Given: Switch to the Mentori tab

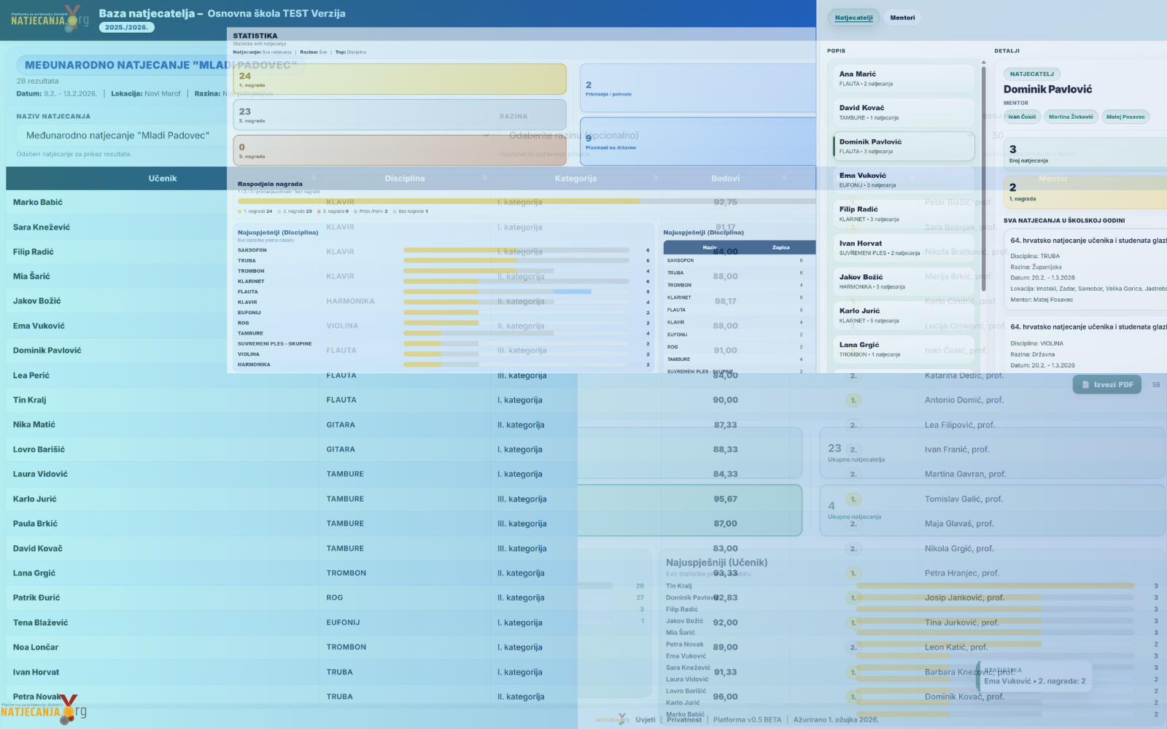Looking at the screenshot, I should click(902, 17).
